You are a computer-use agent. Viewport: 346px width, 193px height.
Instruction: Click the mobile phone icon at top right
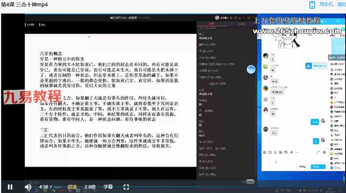click(x=312, y=5)
